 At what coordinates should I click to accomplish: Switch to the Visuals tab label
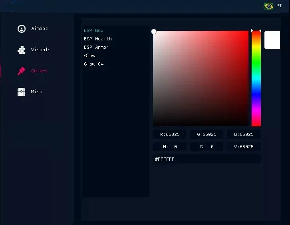pyautogui.click(x=41, y=50)
